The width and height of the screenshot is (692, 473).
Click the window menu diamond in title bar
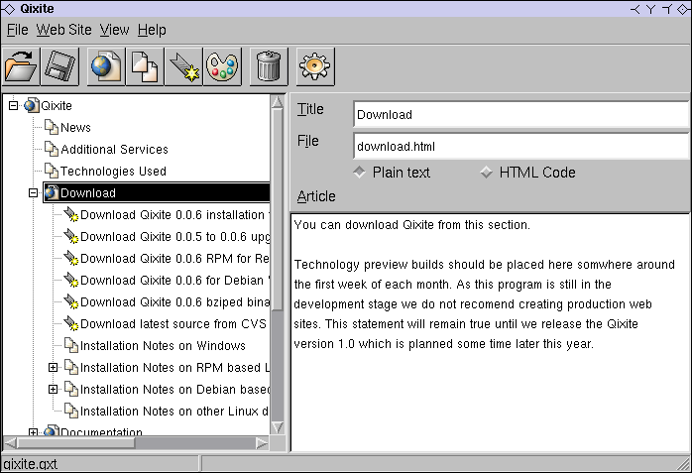click(x=9, y=8)
